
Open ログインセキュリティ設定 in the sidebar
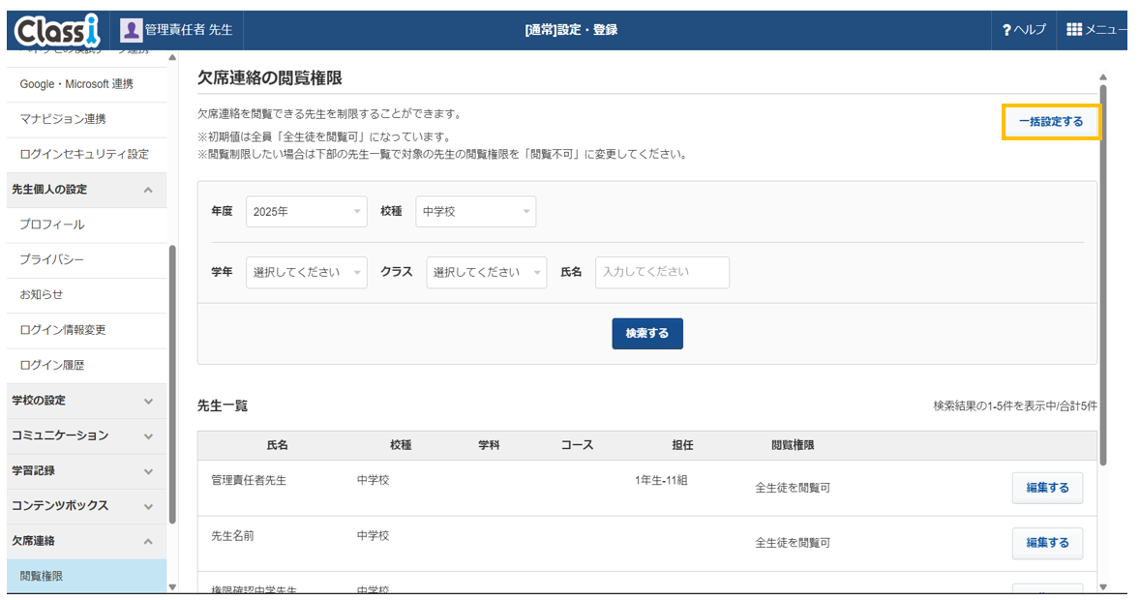point(86,154)
